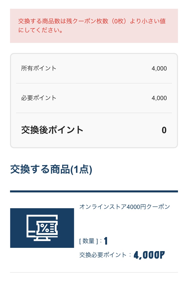The image size is (188, 293).
Task: Click the 交換必要ポイント label
Action: click(103, 255)
